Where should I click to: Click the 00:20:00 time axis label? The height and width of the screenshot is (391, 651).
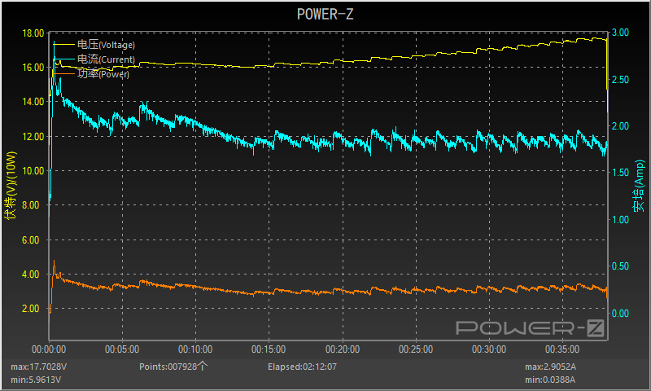pos(343,349)
